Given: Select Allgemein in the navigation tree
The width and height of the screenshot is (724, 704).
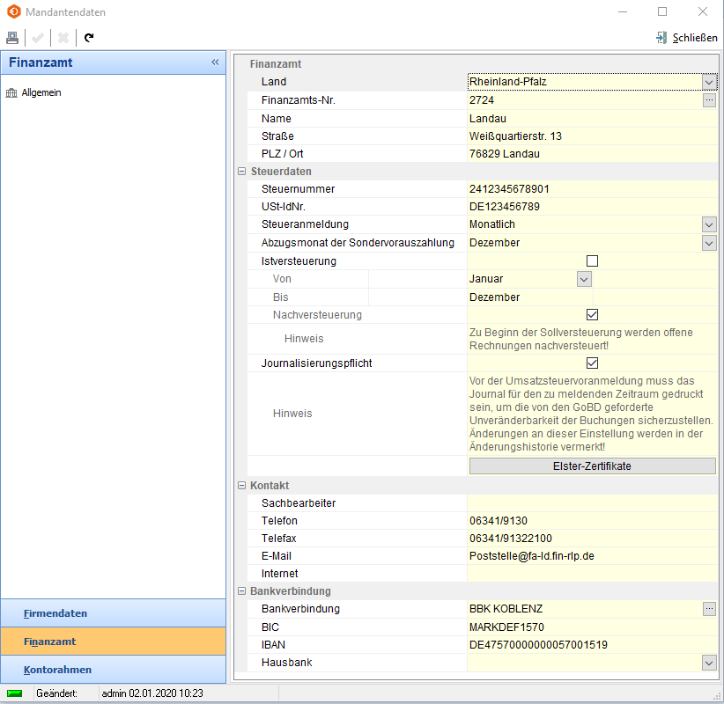Looking at the screenshot, I should click(x=41, y=92).
